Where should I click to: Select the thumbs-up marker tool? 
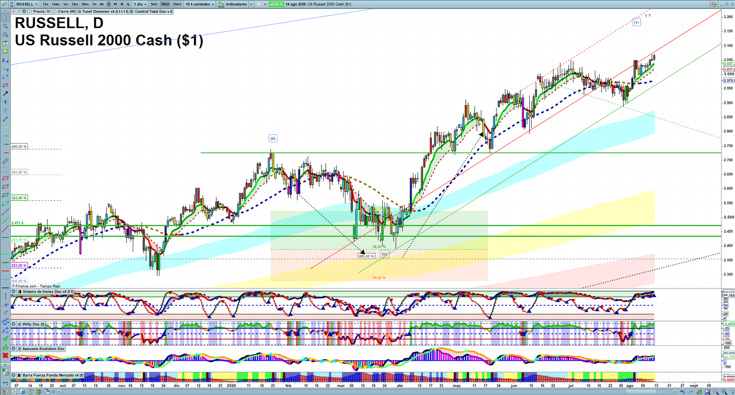tap(5, 347)
